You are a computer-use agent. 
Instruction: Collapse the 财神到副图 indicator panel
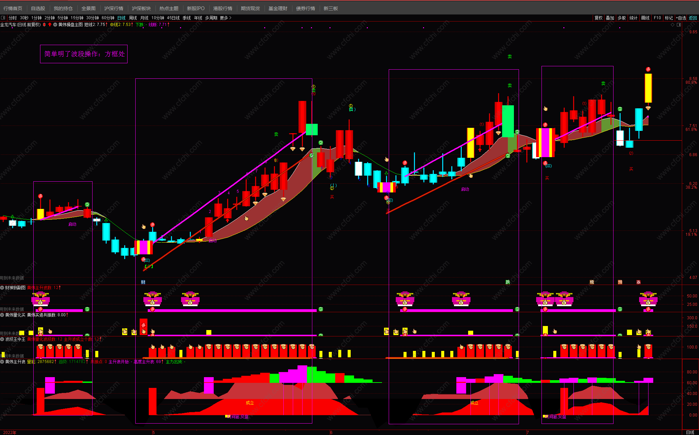tap(2, 288)
